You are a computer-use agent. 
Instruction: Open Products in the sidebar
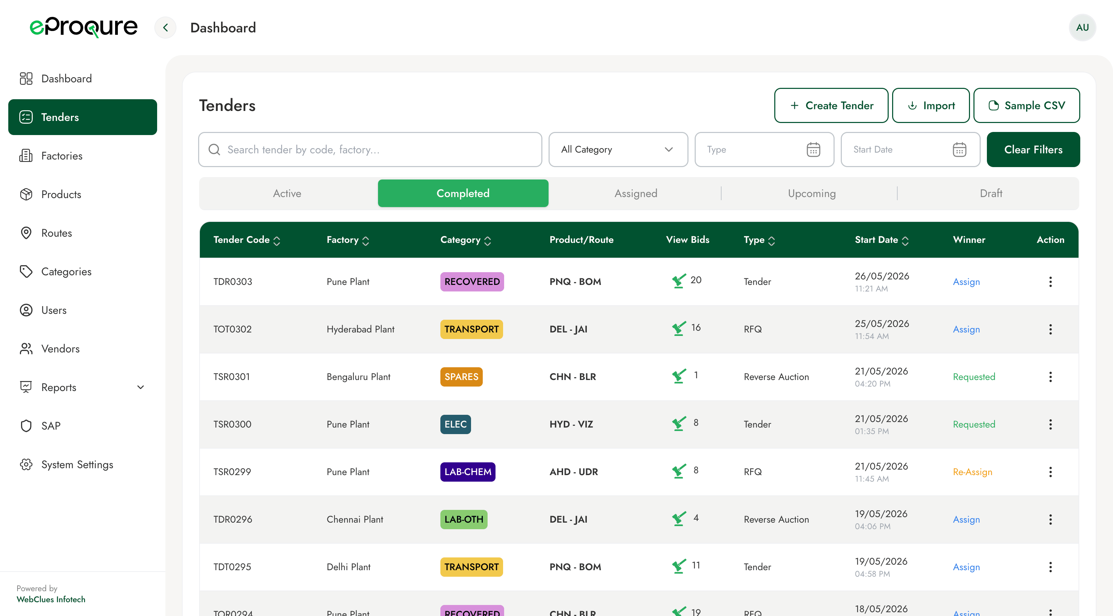point(82,194)
